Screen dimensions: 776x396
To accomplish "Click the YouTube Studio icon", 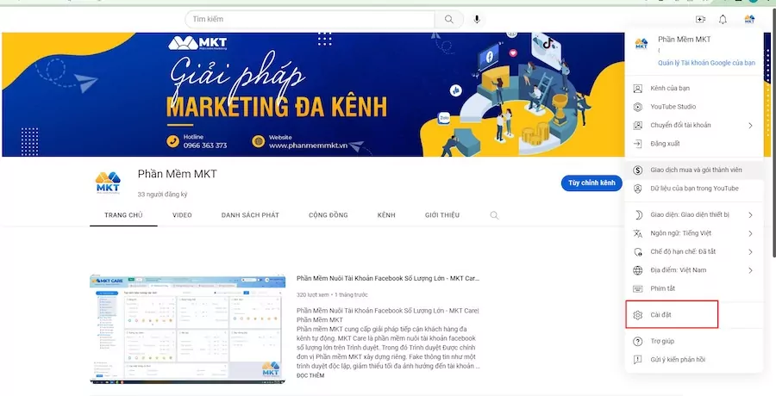I will point(638,107).
